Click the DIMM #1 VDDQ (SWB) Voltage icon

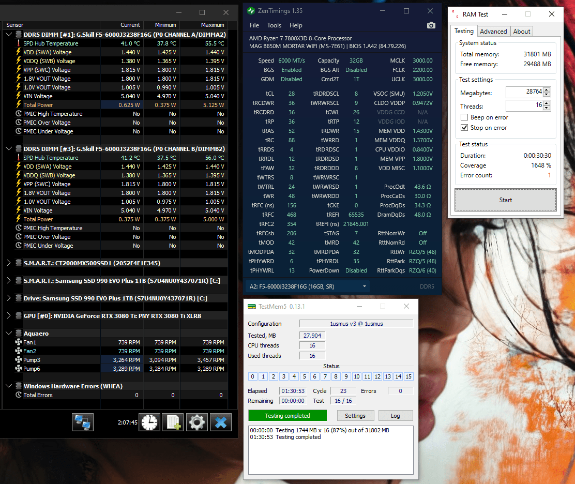tap(18, 61)
